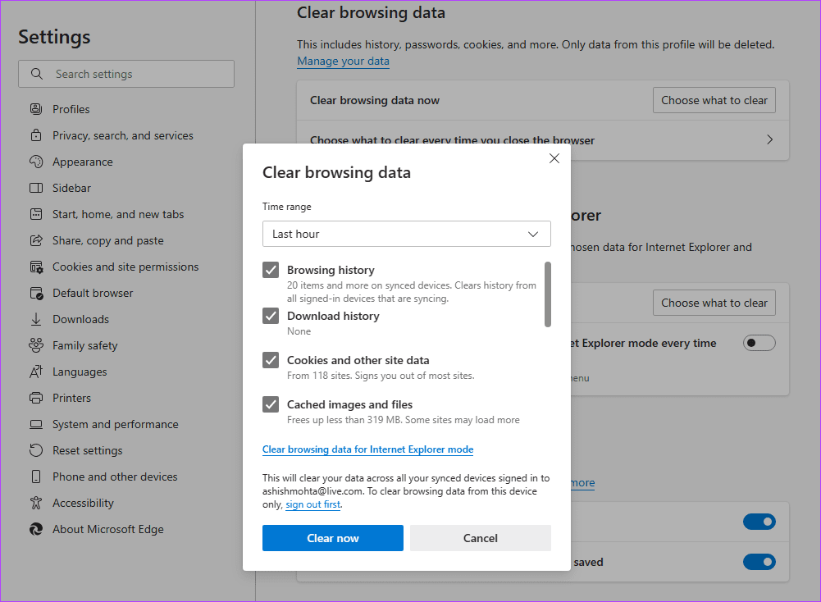Expand choose what to clear on browser close
This screenshot has height=602, width=821.
click(x=769, y=139)
